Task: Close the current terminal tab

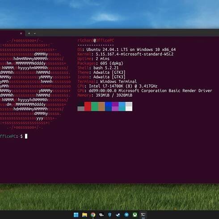Action: 21,34
